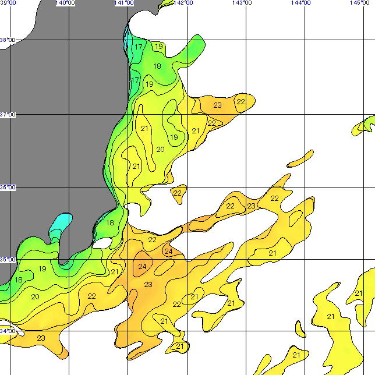Select the 37°00 latitude axis label
Image resolution: width=375 pixels, height=375 pixels.
pyautogui.click(x=8, y=114)
